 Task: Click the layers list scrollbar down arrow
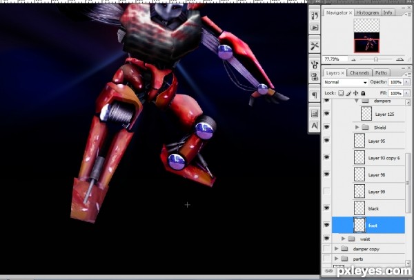click(x=408, y=263)
